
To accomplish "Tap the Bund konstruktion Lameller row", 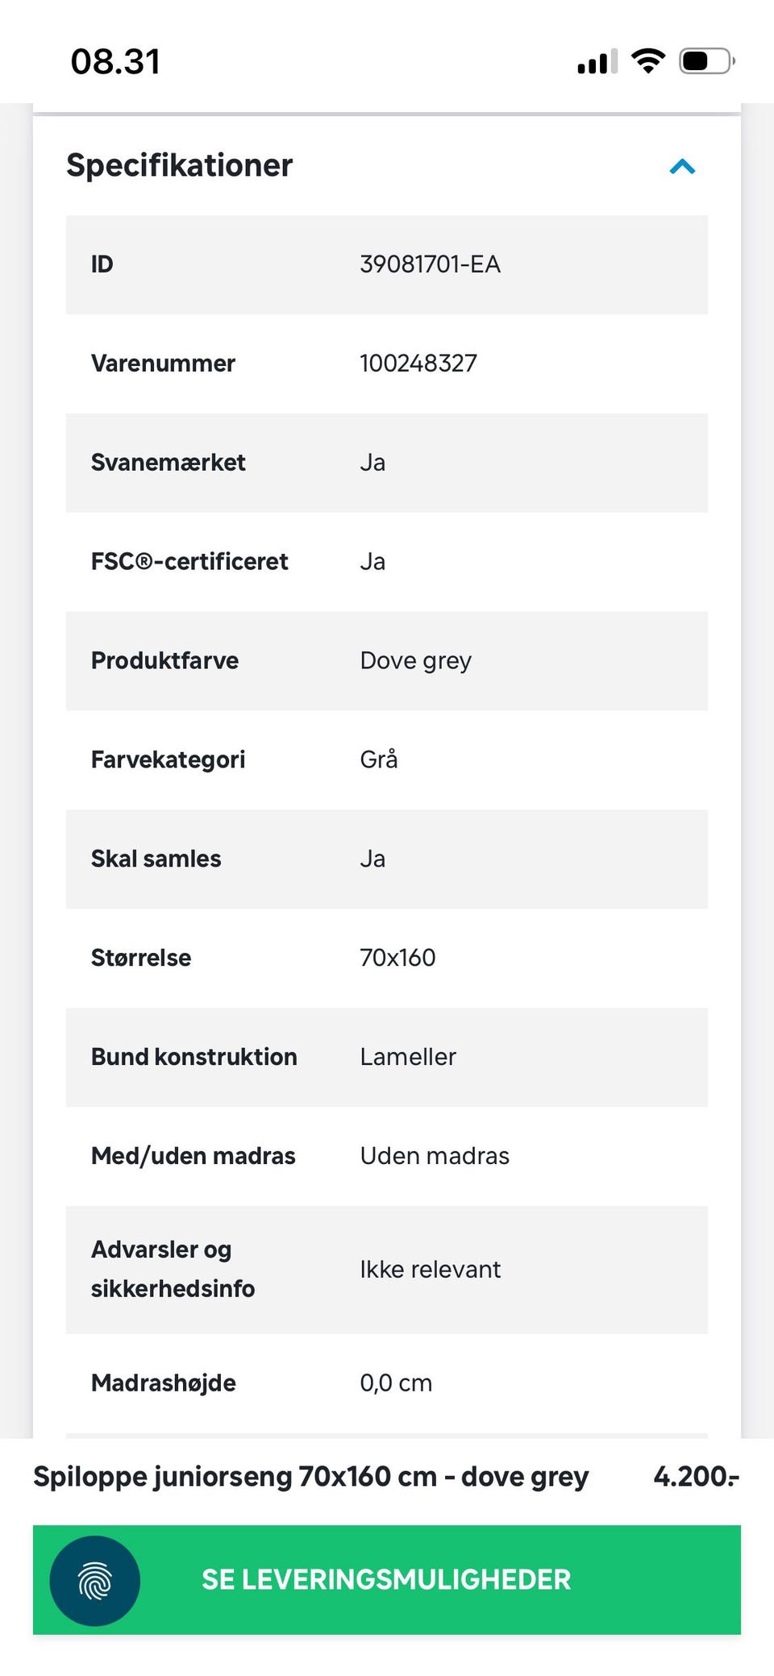I will pos(386,1057).
